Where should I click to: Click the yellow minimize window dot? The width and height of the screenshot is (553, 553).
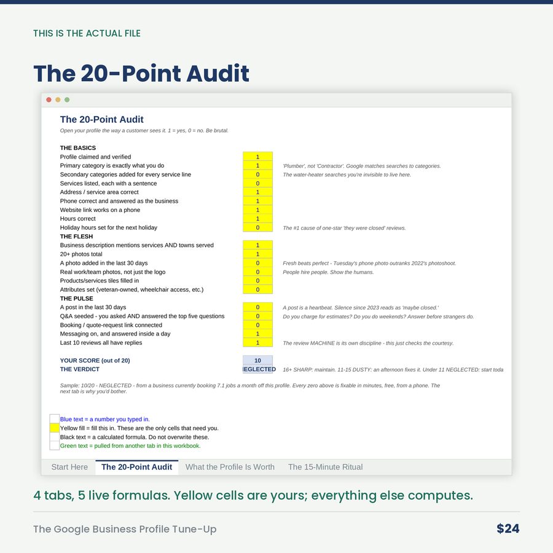pyautogui.click(x=58, y=100)
